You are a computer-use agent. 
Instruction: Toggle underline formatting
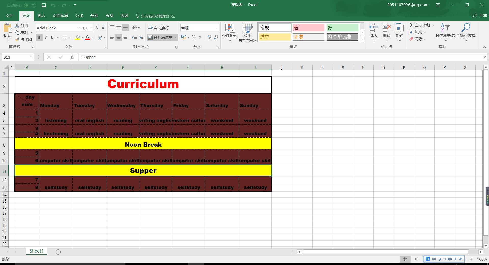52,37
